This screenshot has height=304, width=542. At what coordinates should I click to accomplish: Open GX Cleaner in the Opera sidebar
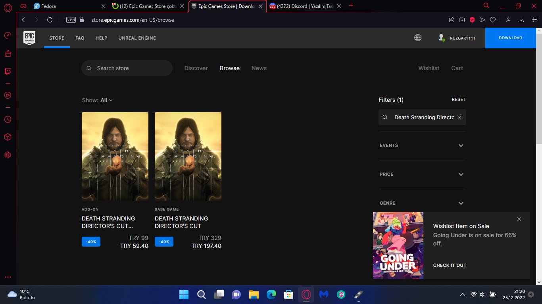[x=8, y=53]
